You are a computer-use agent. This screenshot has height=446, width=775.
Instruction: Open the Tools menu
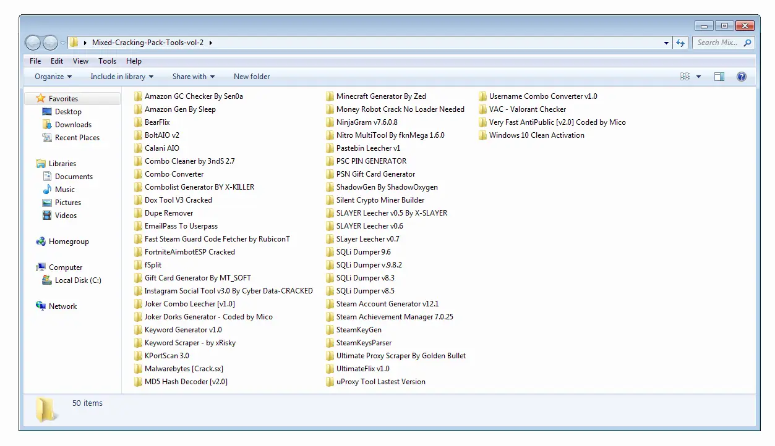[107, 61]
